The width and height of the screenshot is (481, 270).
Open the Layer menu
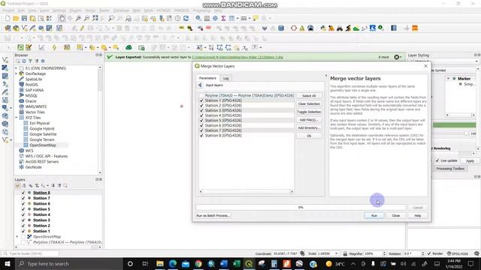coord(44,10)
